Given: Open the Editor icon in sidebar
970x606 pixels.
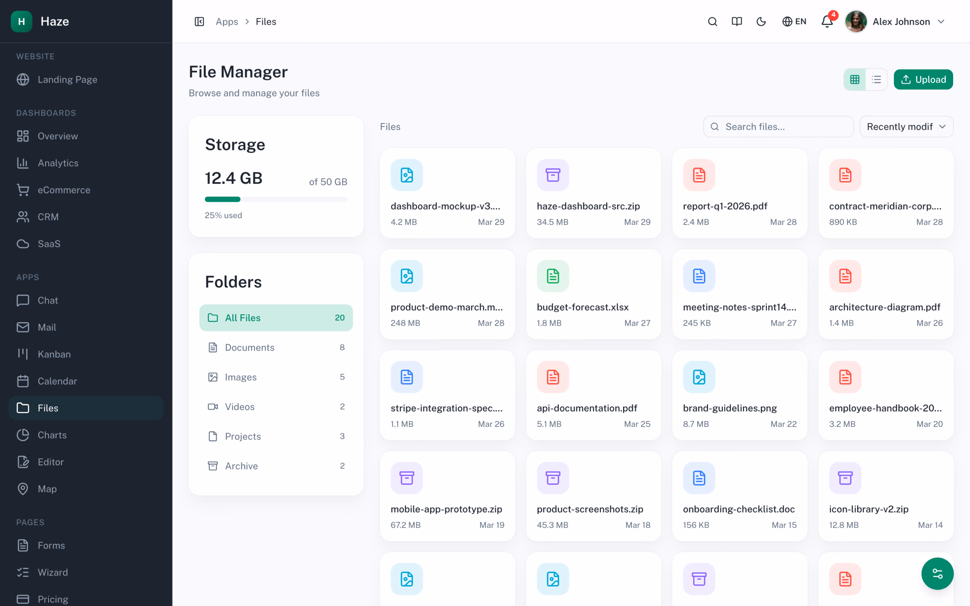Looking at the screenshot, I should pyautogui.click(x=23, y=462).
